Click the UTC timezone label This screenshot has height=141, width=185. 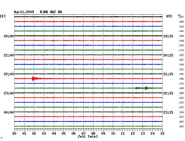click(x=169, y=16)
